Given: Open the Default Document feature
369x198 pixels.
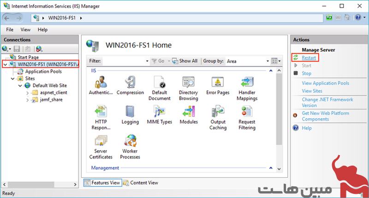Looking at the screenshot, I should tap(159, 88).
